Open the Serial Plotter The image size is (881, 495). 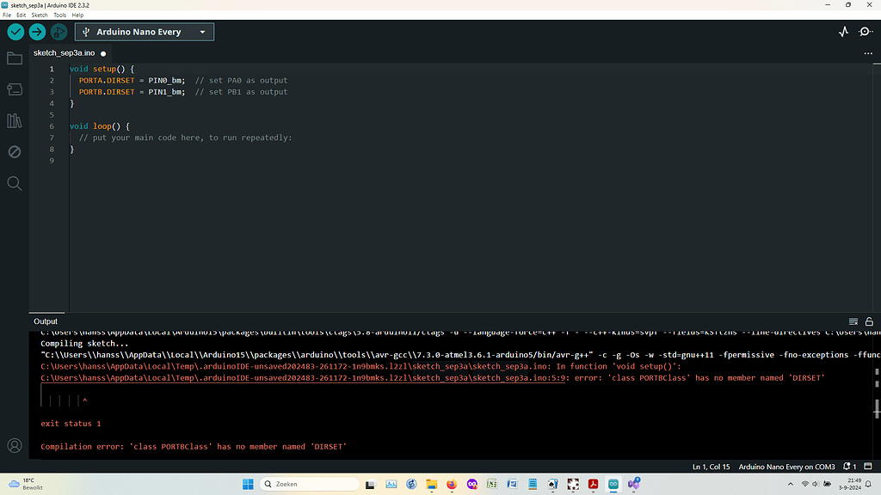point(844,32)
